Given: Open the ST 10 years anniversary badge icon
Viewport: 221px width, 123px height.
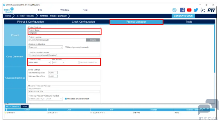Looking at the screenshot, I should click(174, 10).
